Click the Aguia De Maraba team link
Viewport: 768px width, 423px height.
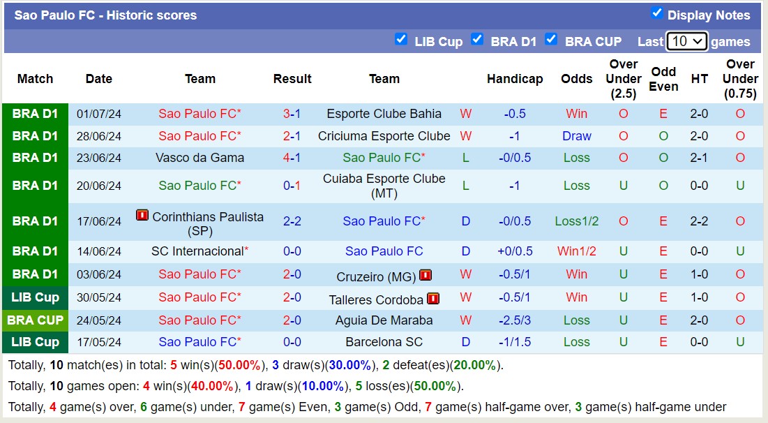tap(384, 320)
